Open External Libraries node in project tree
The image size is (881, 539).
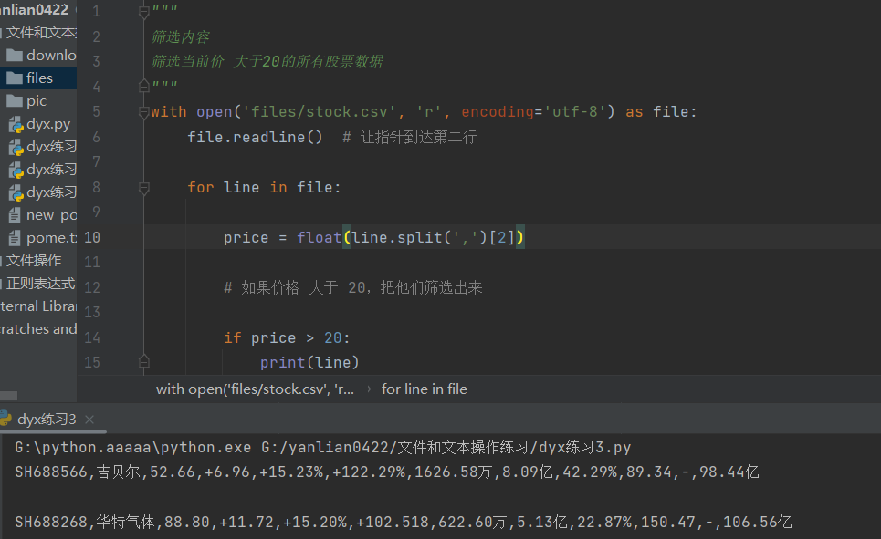coord(38,306)
